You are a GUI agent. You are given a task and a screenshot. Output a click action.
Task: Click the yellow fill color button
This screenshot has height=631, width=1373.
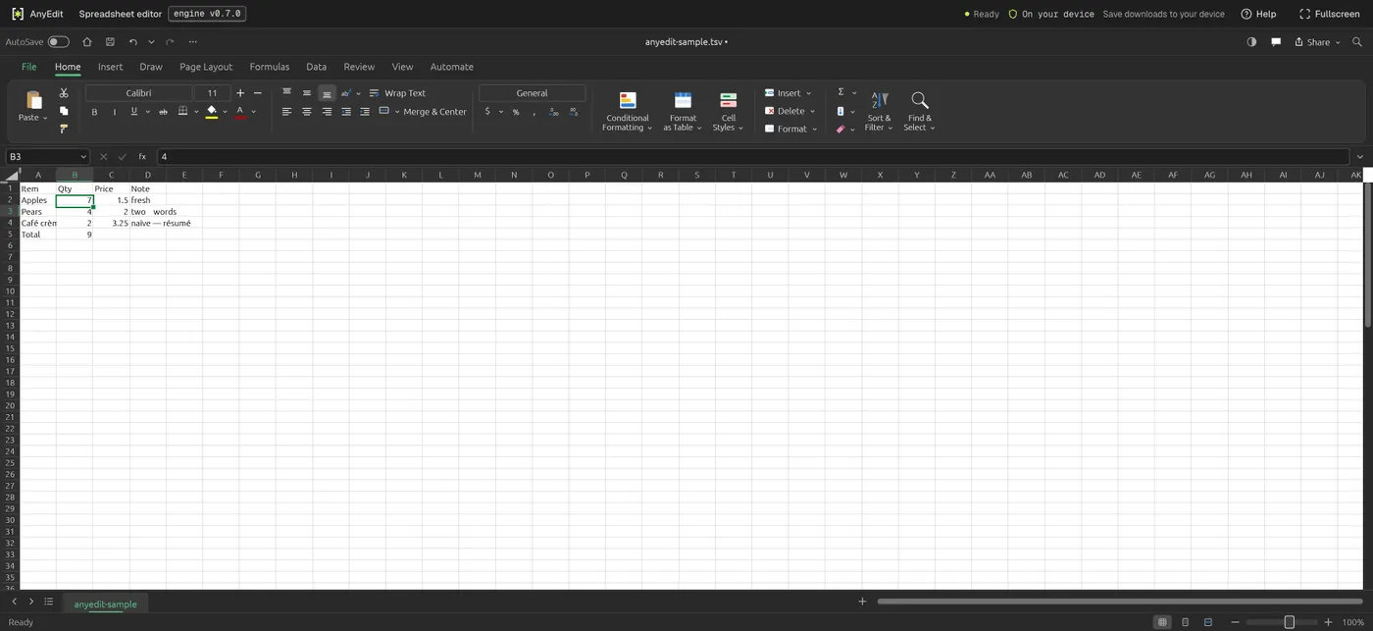click(212, 112)
